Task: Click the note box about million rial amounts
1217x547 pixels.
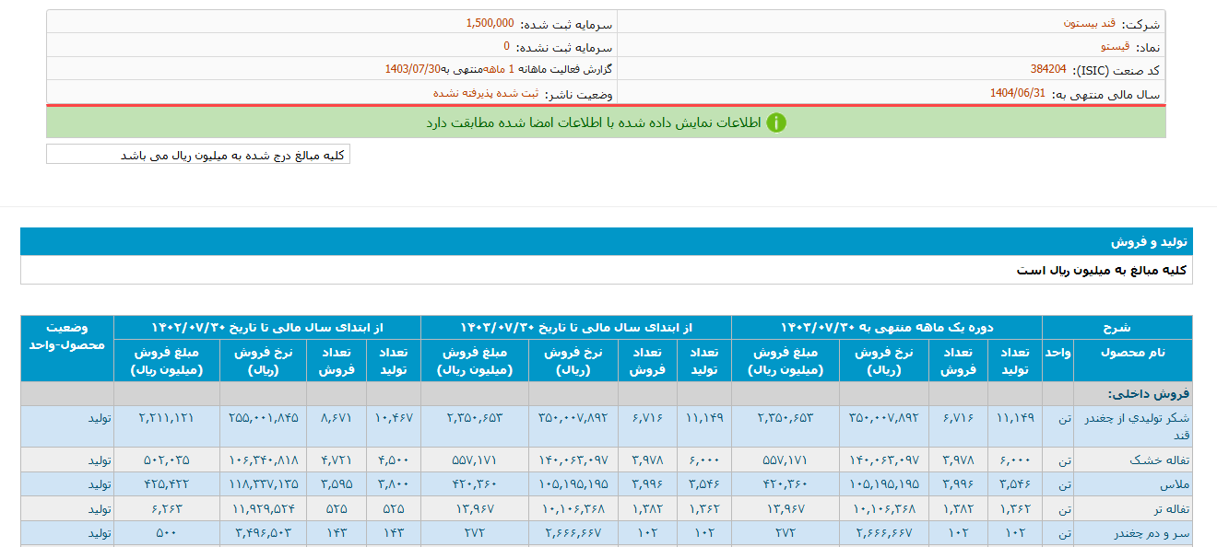Action: click(198, 155)
